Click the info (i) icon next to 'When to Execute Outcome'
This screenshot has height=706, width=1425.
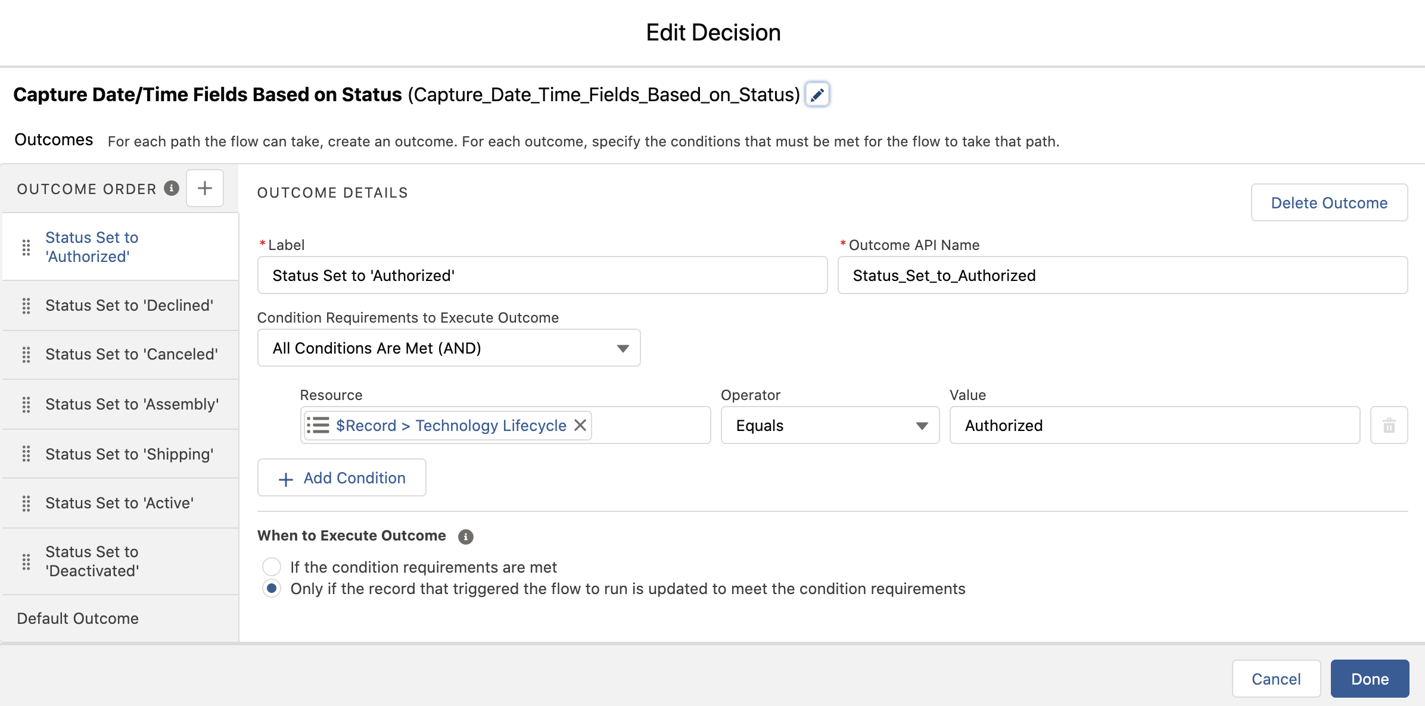click(463, 536)
